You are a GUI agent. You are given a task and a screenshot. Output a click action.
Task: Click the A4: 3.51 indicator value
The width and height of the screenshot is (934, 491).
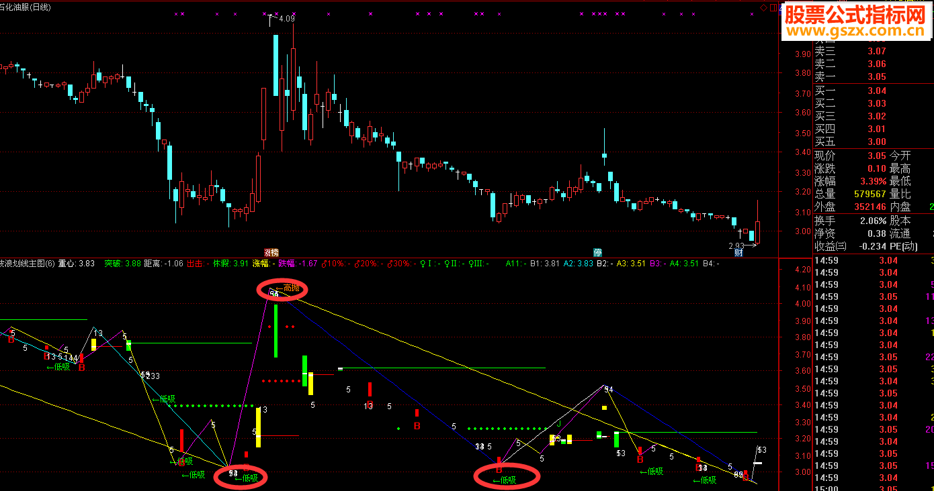(x=685, y=264)
